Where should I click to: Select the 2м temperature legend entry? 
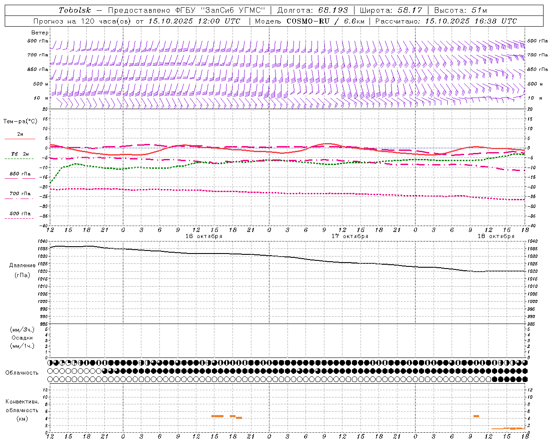20,136
